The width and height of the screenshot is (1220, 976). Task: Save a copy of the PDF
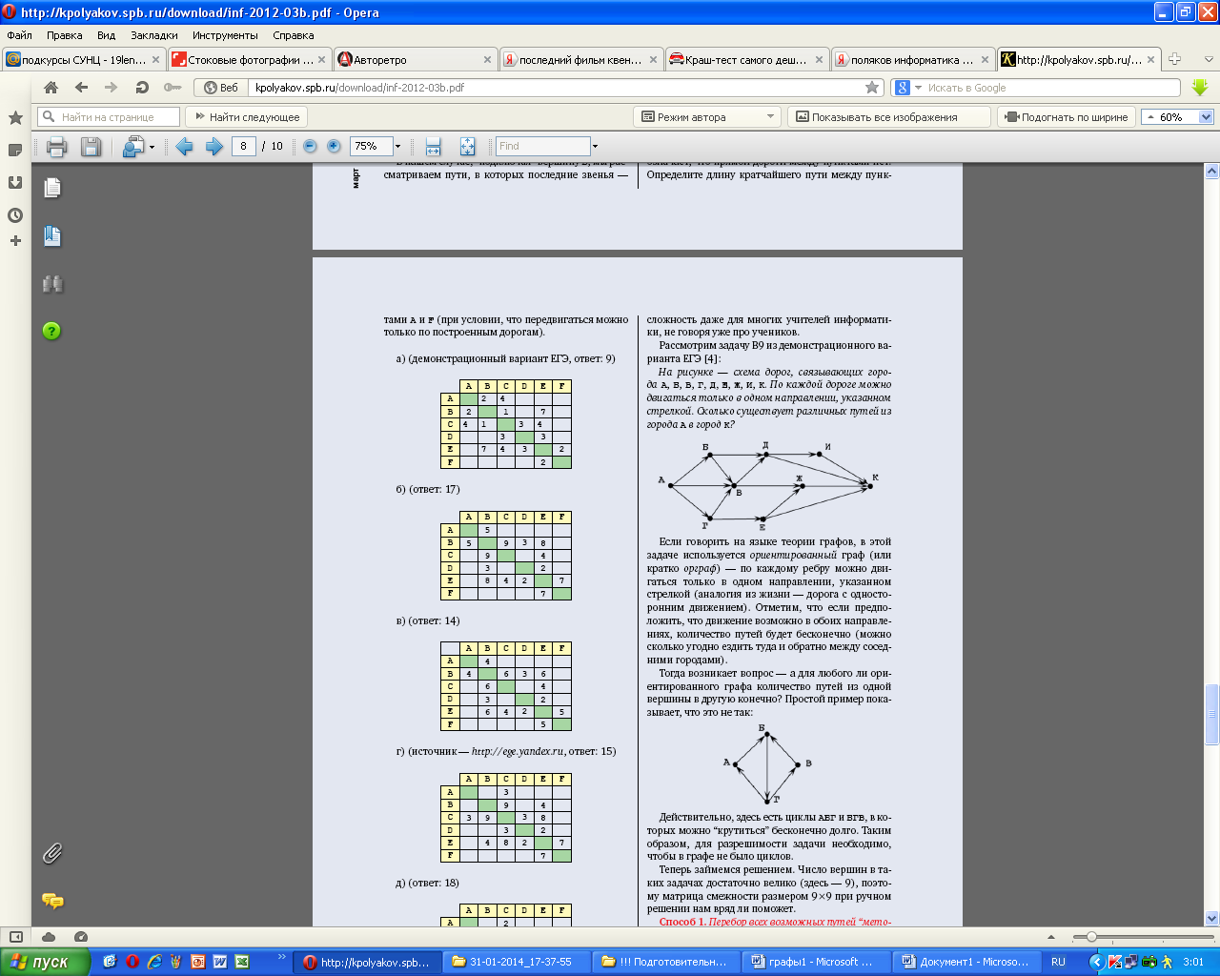coord(91,146)
